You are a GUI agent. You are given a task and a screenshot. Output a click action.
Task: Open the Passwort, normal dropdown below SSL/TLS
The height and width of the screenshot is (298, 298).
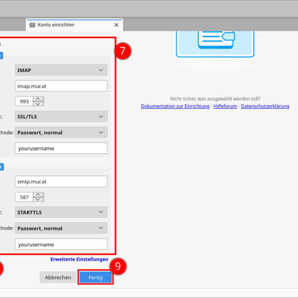pos(61,133)
